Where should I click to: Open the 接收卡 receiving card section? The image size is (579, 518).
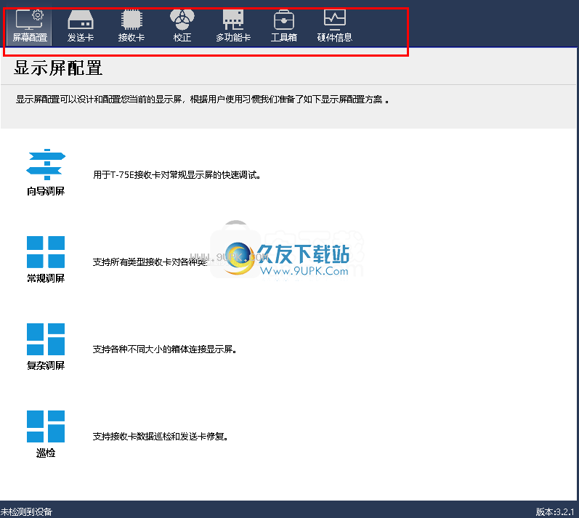(131, 27)
